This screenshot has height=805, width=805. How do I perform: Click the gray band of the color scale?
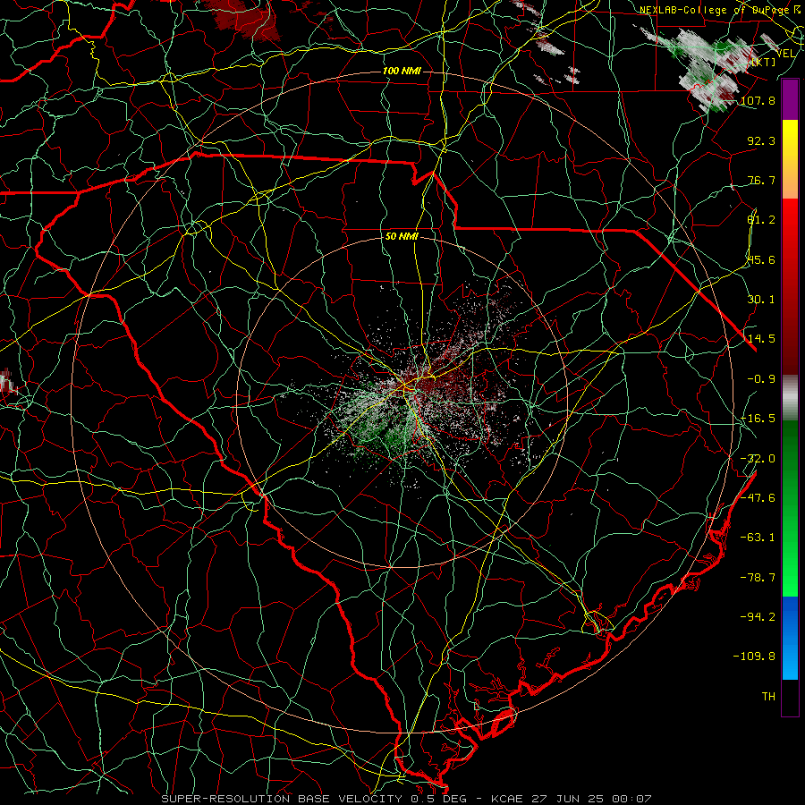click(x=790, y=398)
